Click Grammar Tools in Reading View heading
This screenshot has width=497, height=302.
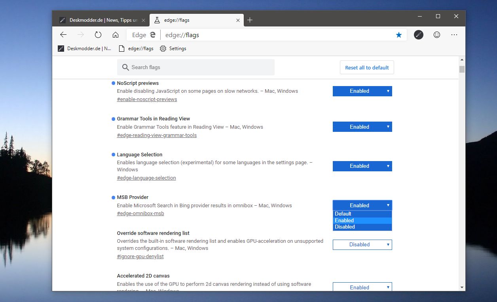[154, 119]
